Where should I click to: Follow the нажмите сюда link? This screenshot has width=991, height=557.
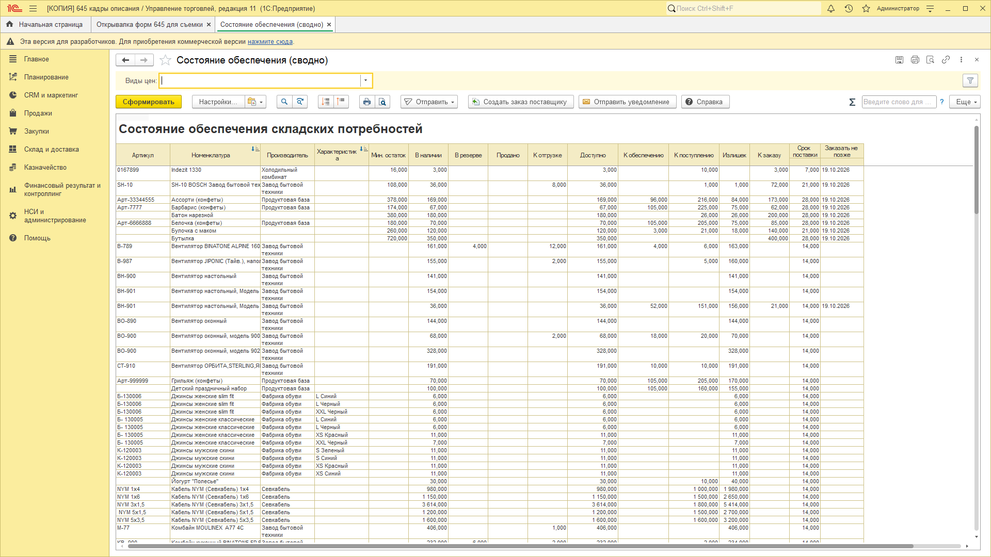click(x=270, y=42)
